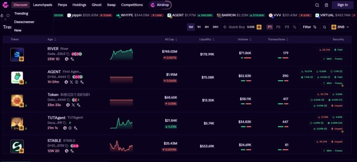Sort the table by Liquidity

pyautogui.click(x=207, y=39)
